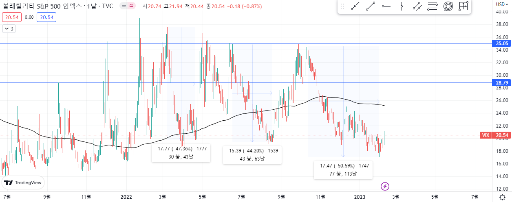
Task: Select the Horizontal Ray tool
Action: click(386, 6)
